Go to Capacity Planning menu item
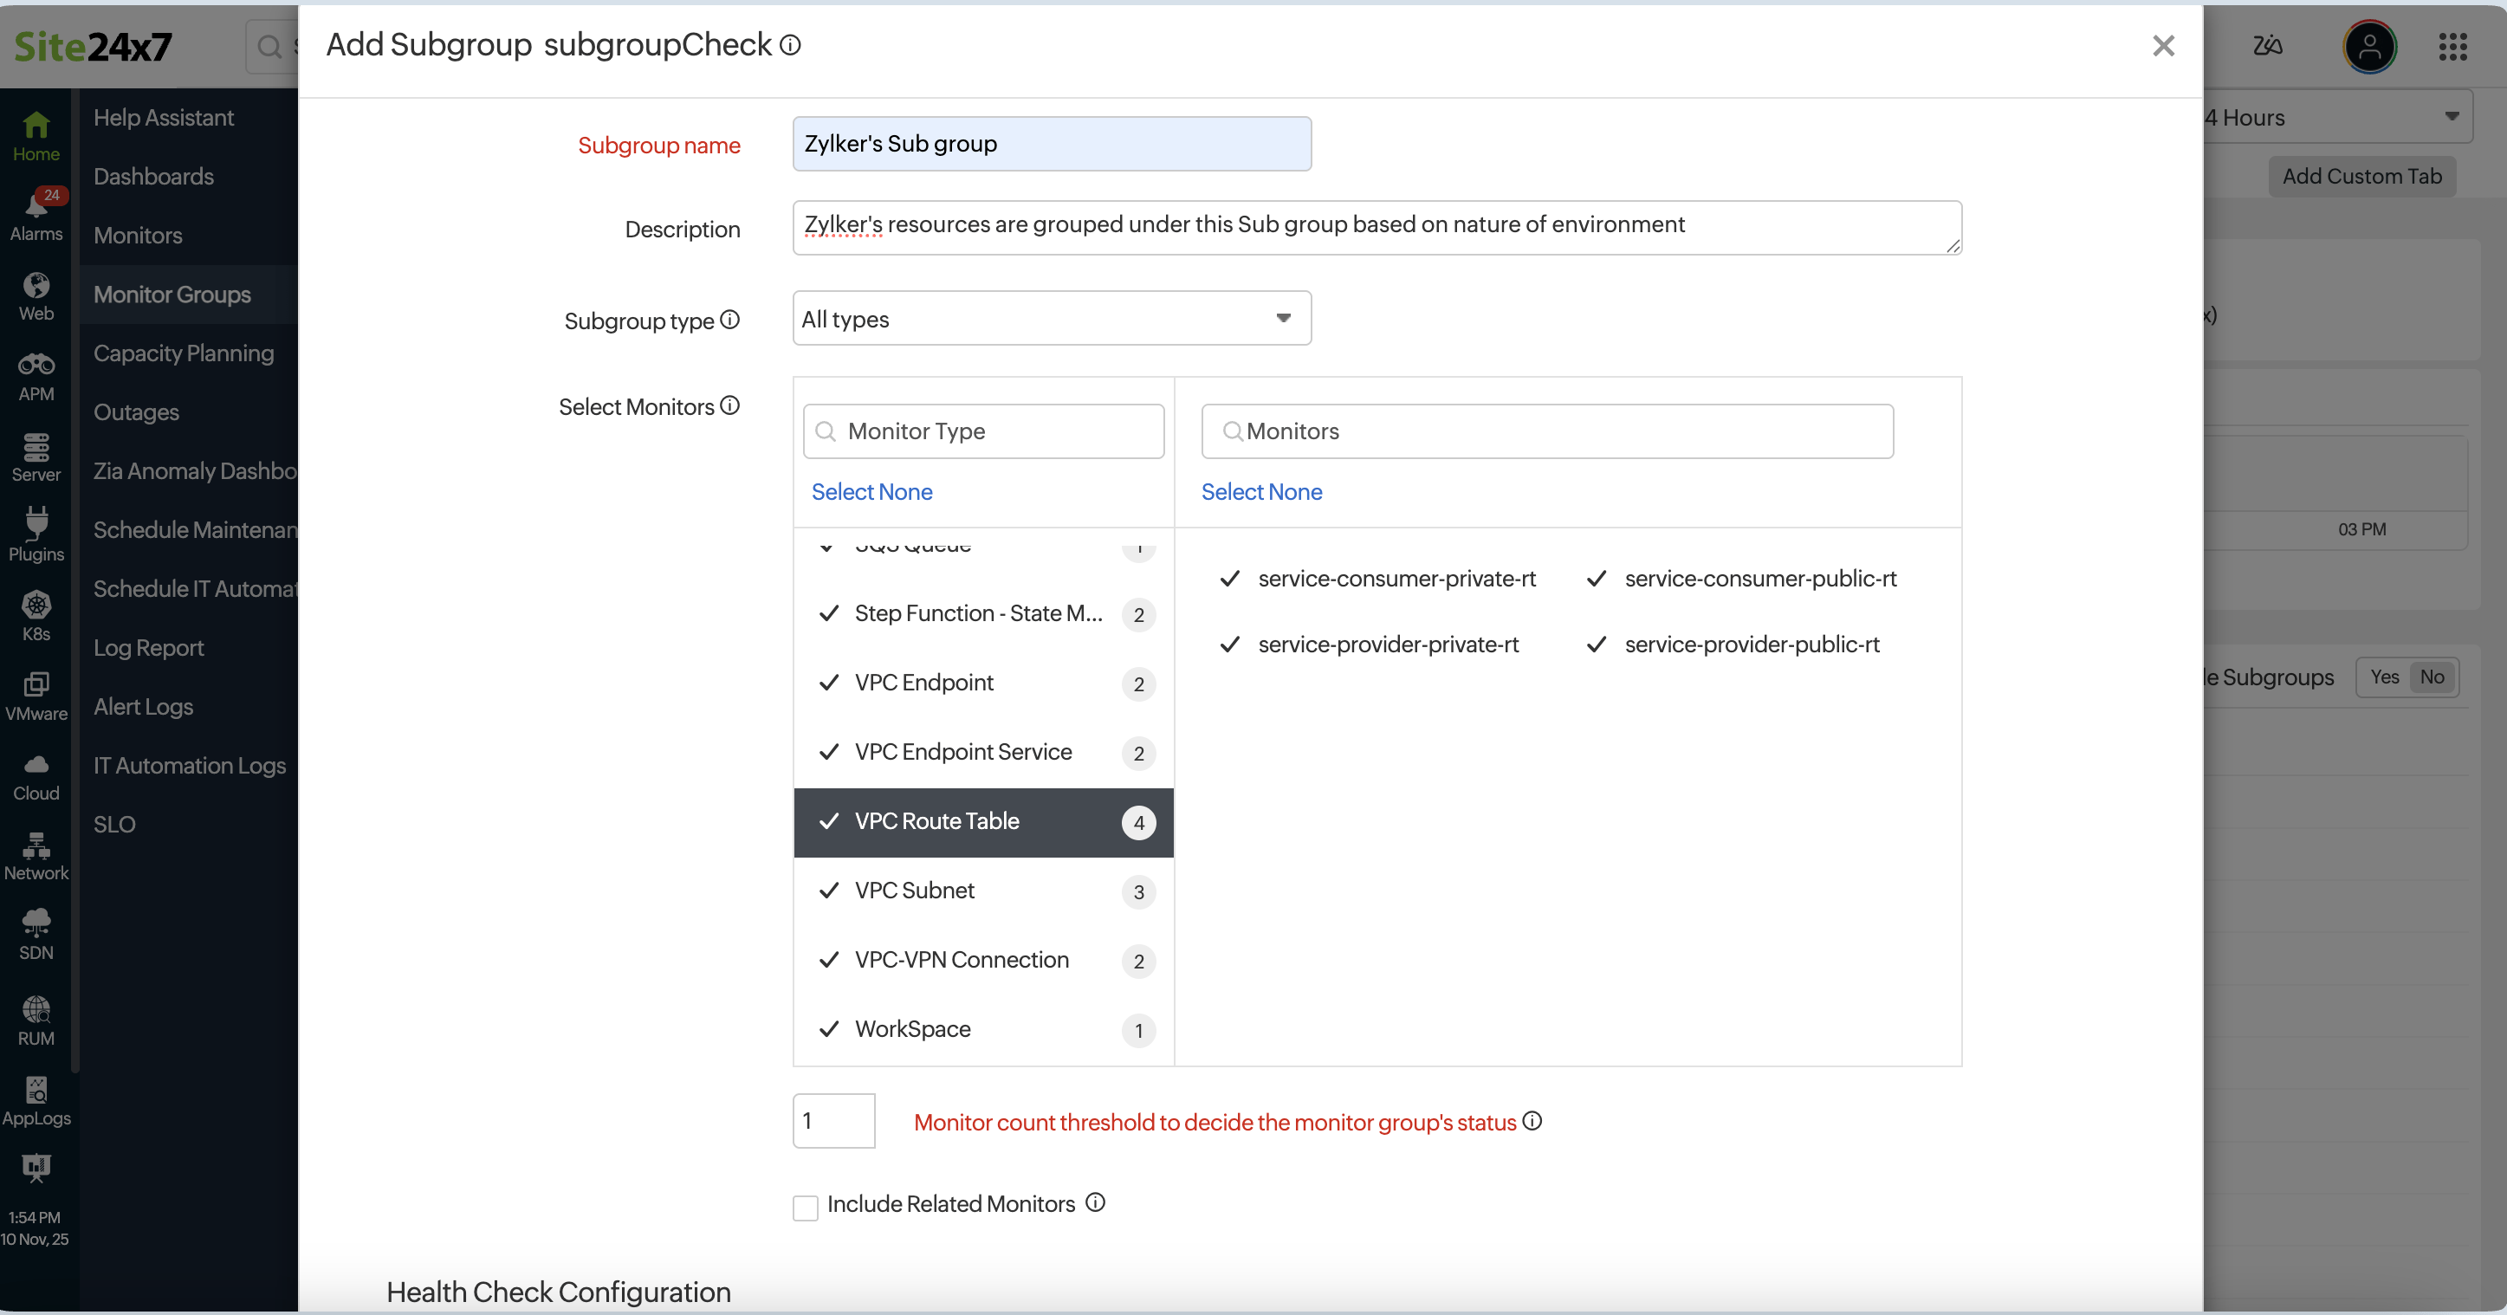Screen dimensions: 2507x1315 pos(183,353)
